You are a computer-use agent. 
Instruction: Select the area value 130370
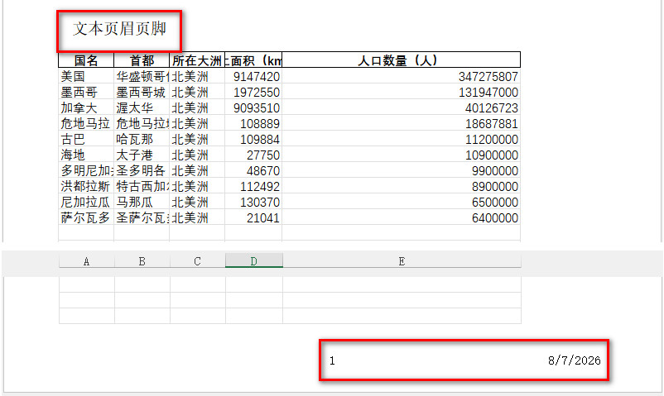(253, 202)
